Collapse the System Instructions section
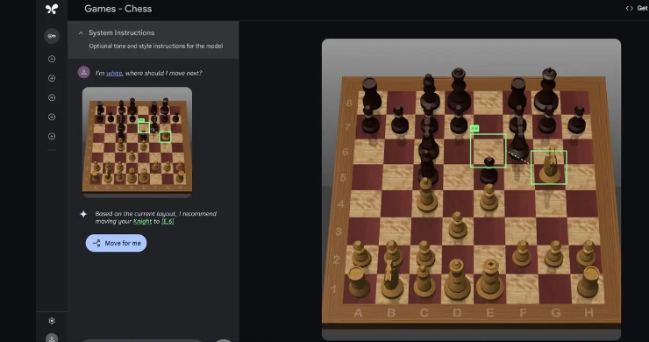This screenshot has width=649, height=342. point(81,33)
